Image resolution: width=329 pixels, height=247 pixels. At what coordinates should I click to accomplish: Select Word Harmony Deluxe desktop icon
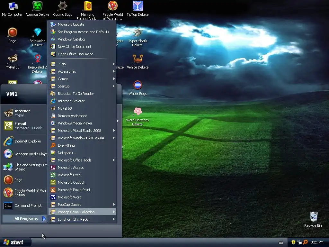pos(138,116)
